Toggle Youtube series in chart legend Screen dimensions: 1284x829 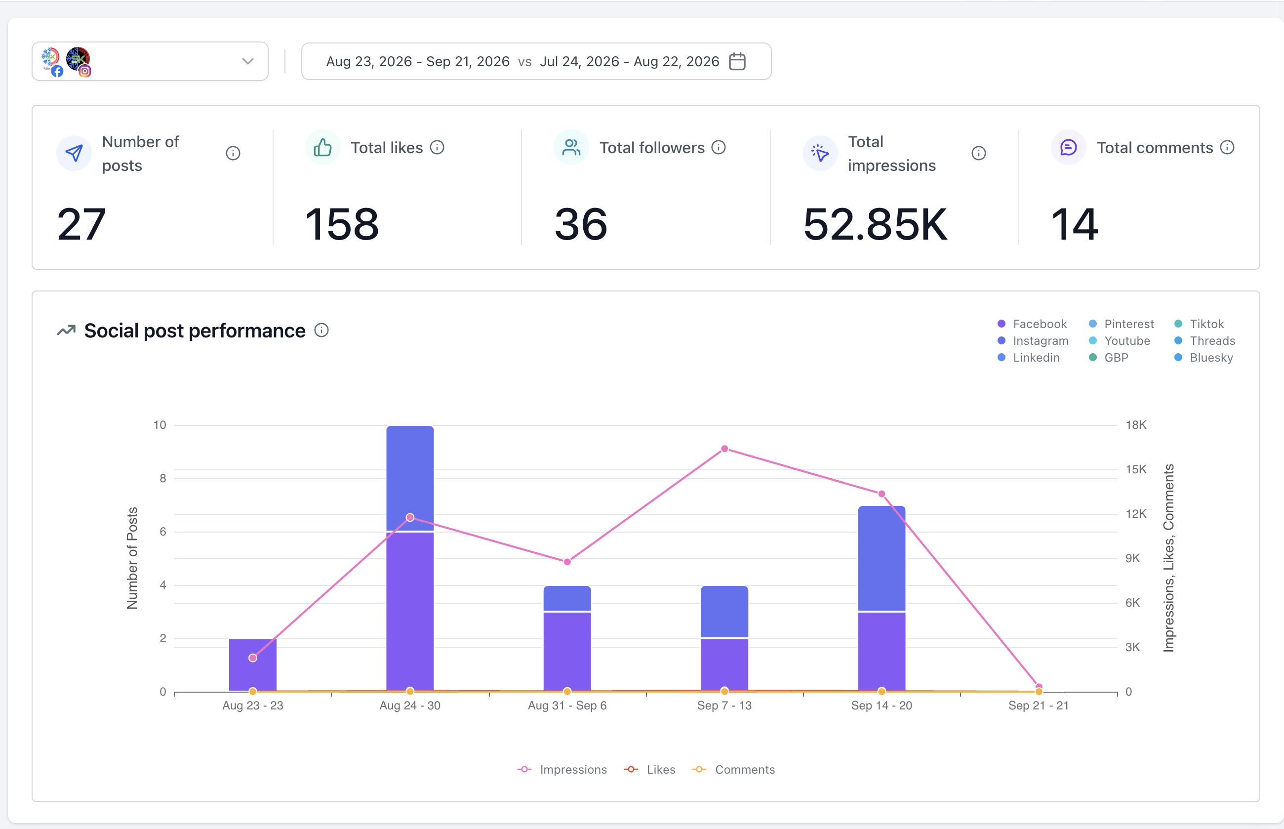[1120, 341]
